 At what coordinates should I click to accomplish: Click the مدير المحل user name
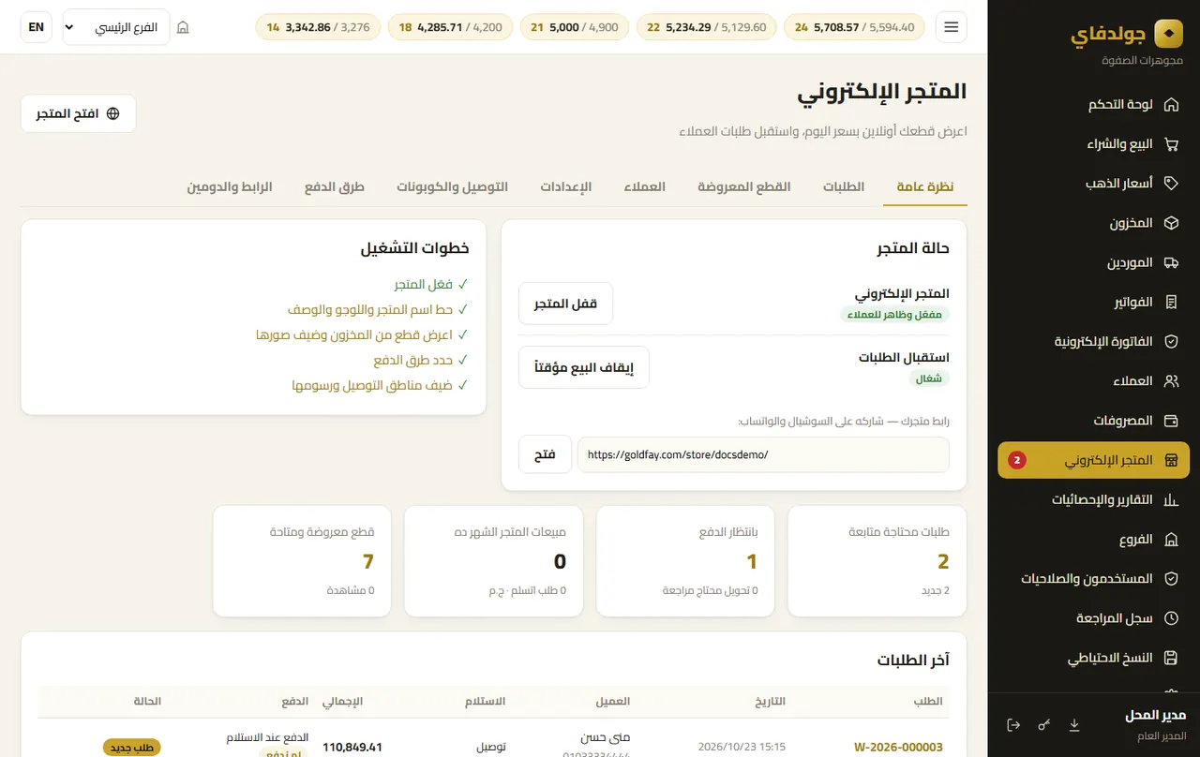[1155, 716]
